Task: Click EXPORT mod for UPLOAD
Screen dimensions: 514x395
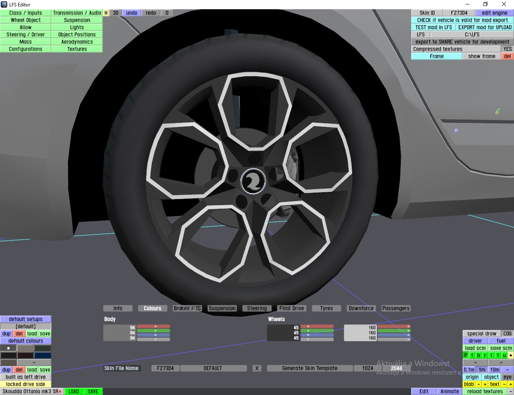Action: click(x=485, y=27)
